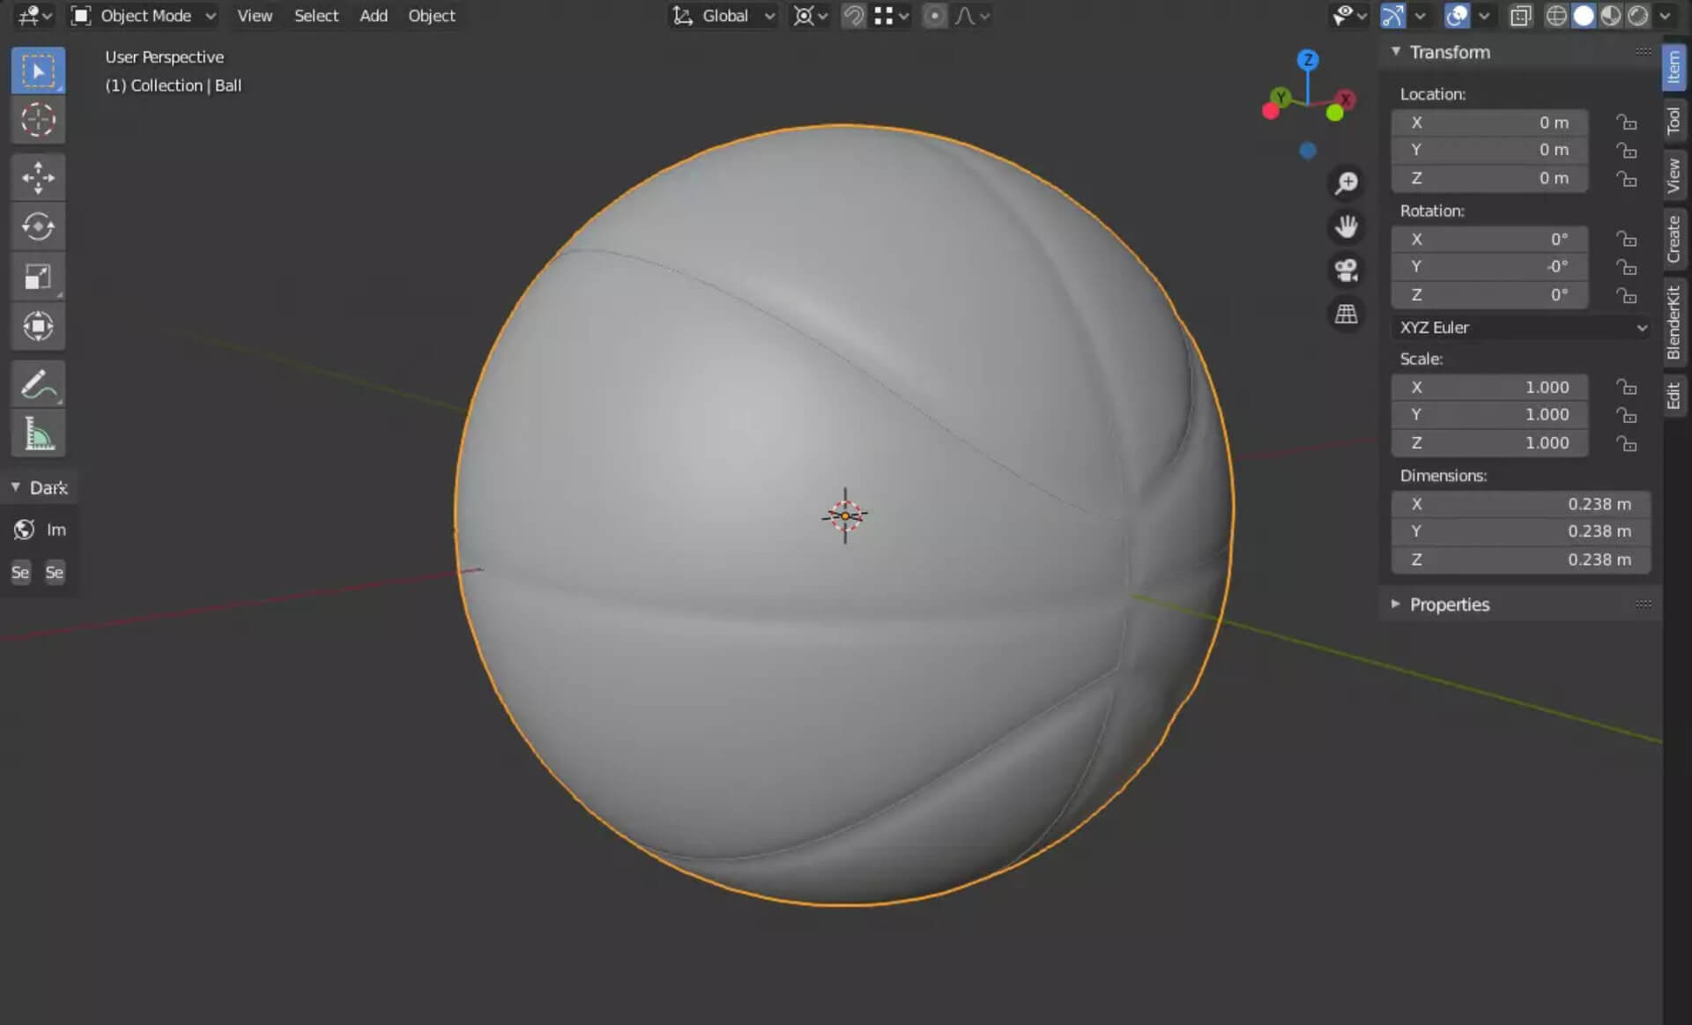This screenshot has width=1692, height=1025.
Task: Toggle X-Ray mode button
Action: click(x=1520, y=16)
